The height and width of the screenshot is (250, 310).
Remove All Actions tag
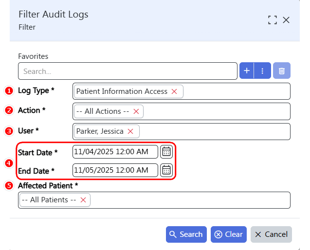click(x=136, y=111)
